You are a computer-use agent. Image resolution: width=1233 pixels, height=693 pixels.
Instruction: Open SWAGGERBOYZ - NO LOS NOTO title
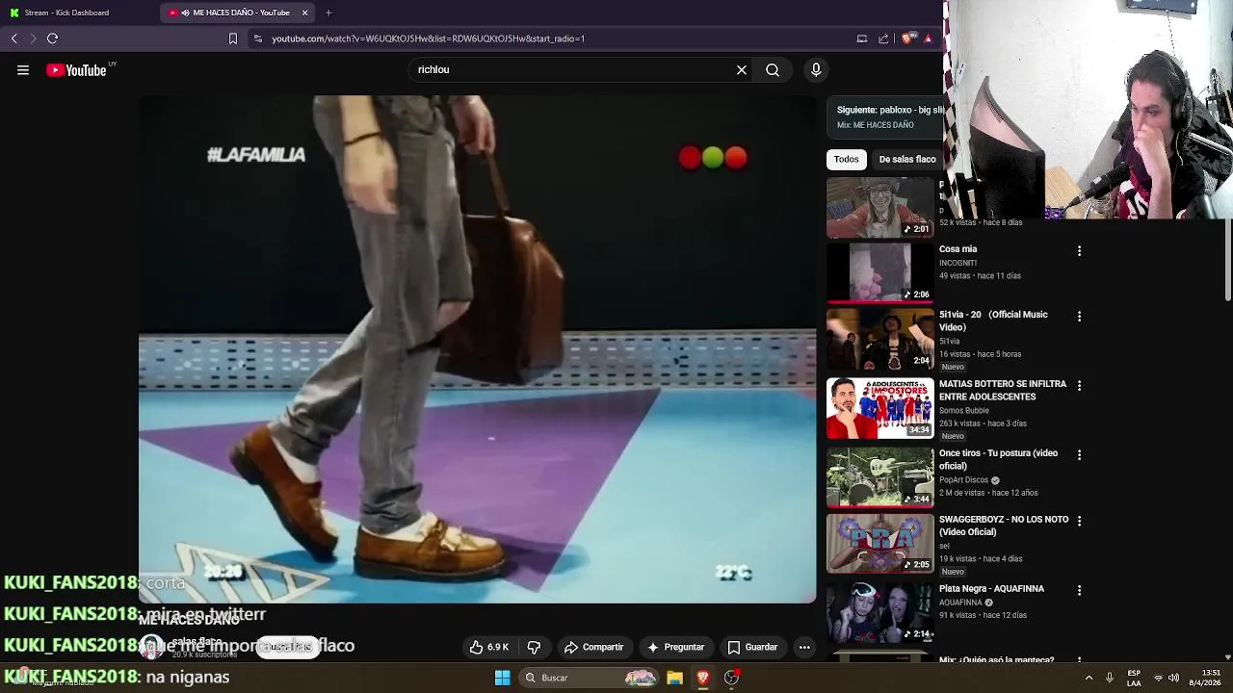(x=1004, y=526)
